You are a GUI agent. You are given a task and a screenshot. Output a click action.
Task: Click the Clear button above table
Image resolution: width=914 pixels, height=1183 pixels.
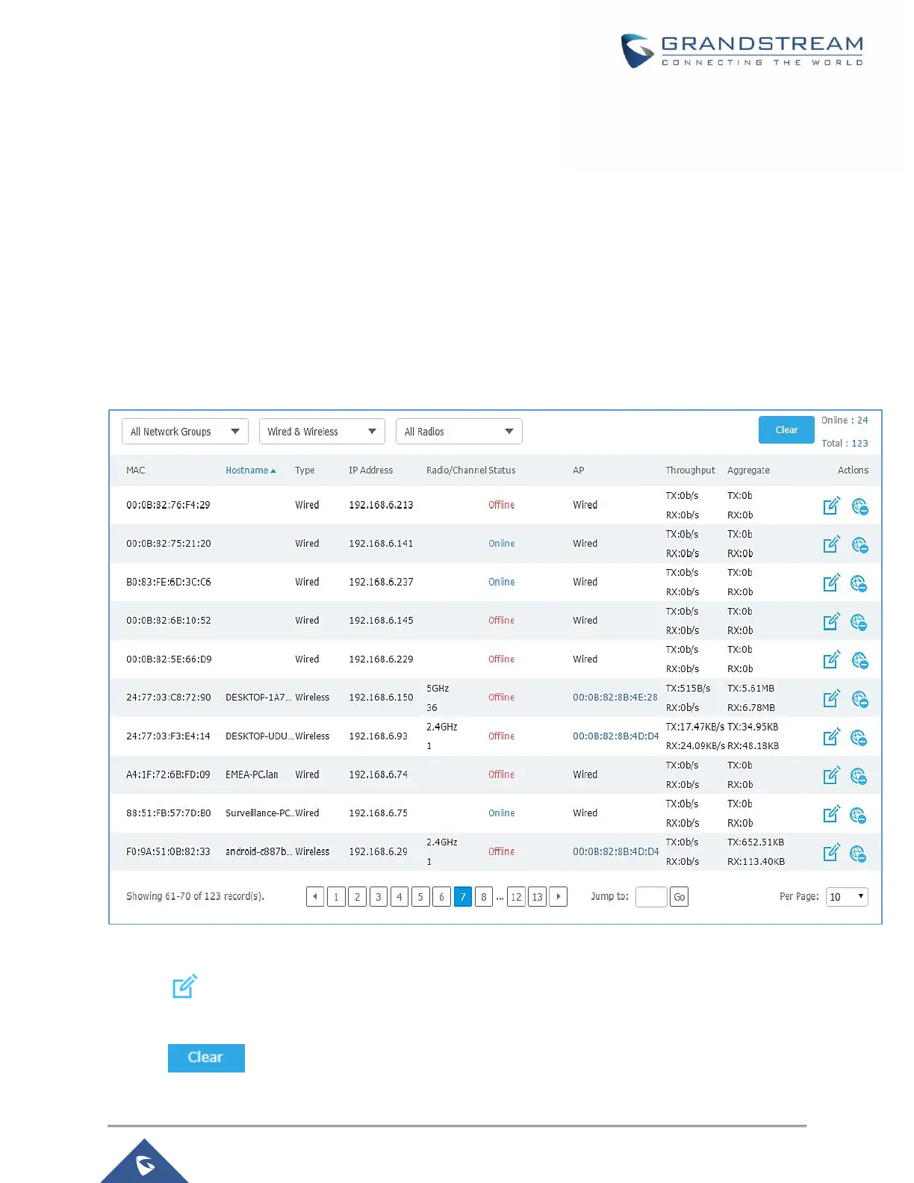(786, 429)
